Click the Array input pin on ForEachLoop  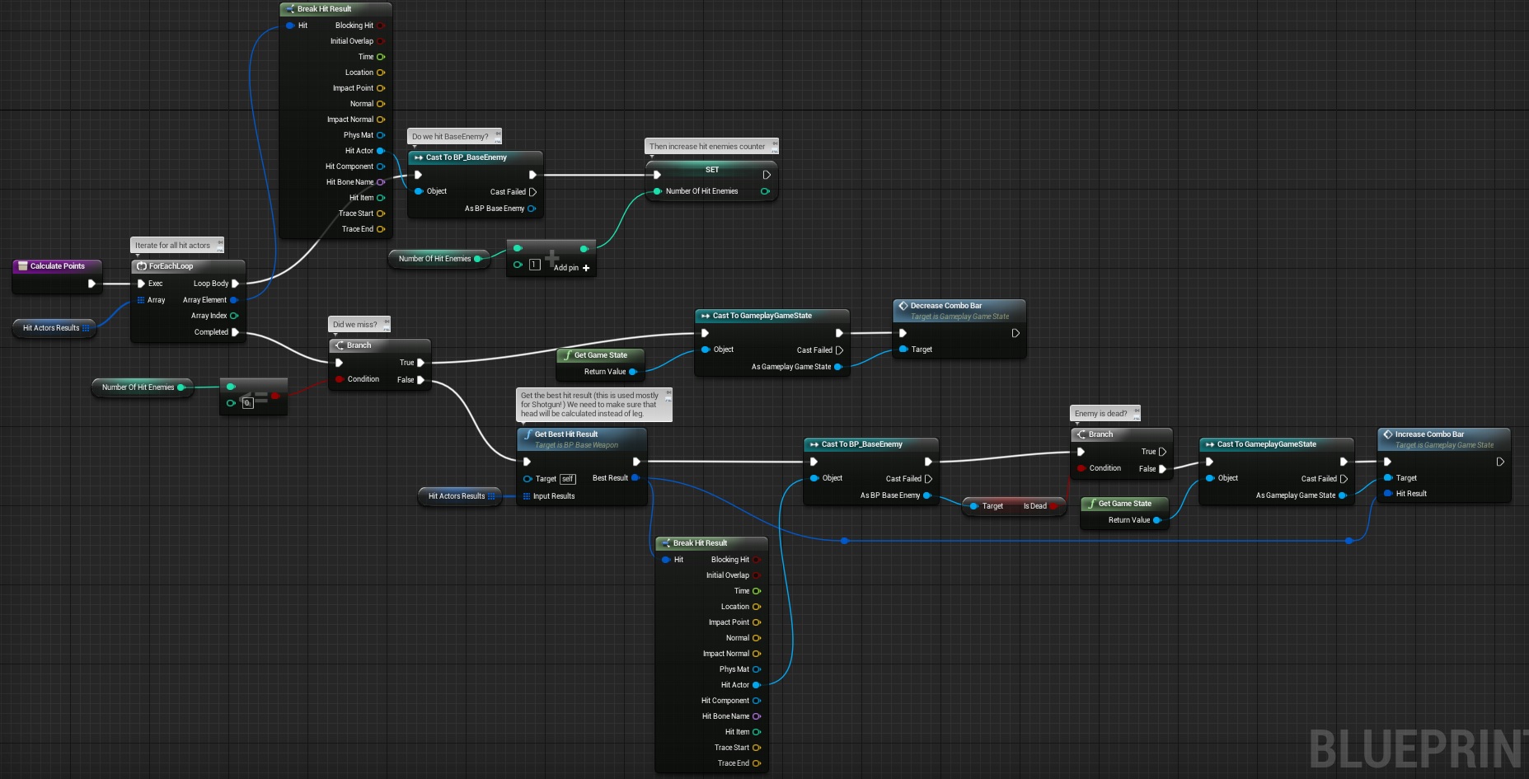[x=141, y=300]
